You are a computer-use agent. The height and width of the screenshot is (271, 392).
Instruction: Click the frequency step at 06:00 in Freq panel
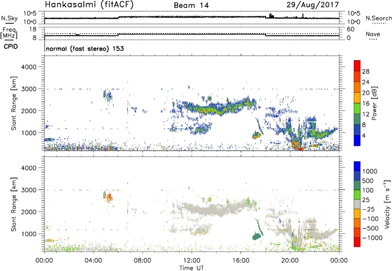[x=119, y=34]
